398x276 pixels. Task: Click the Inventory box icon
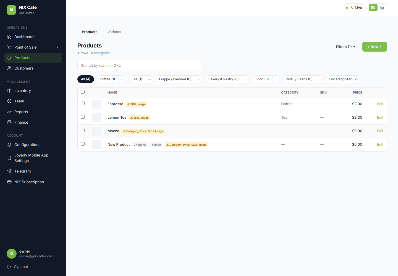point(9,91)
